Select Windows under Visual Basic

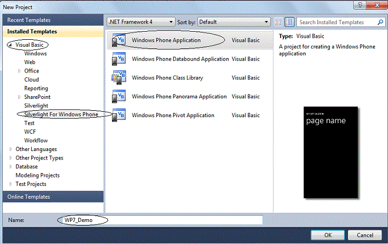[x=36, y=54]
